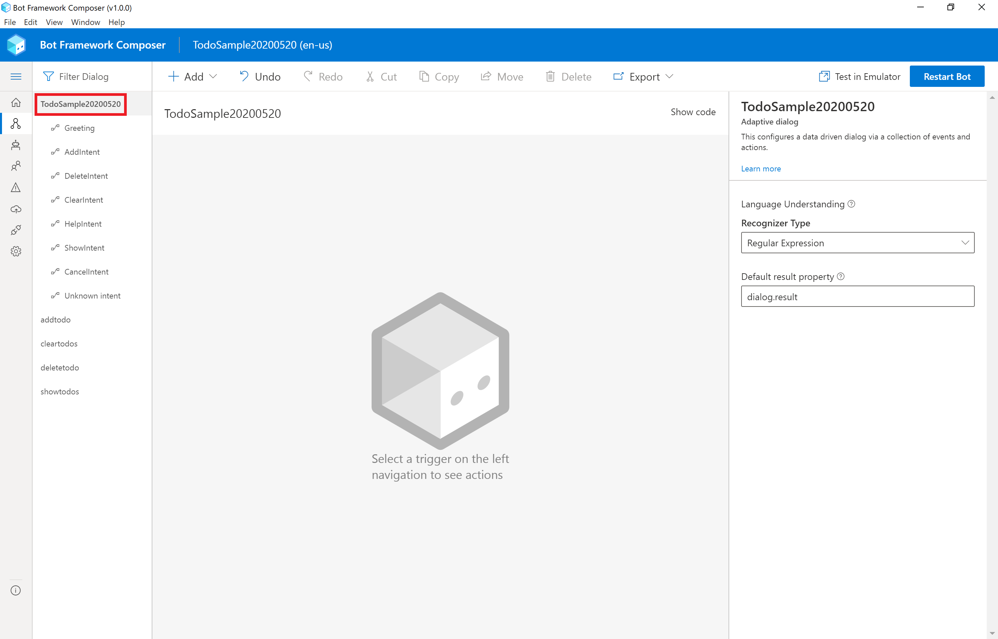Click the Learn more link
The image size is (998, 639).
[760, 168]
